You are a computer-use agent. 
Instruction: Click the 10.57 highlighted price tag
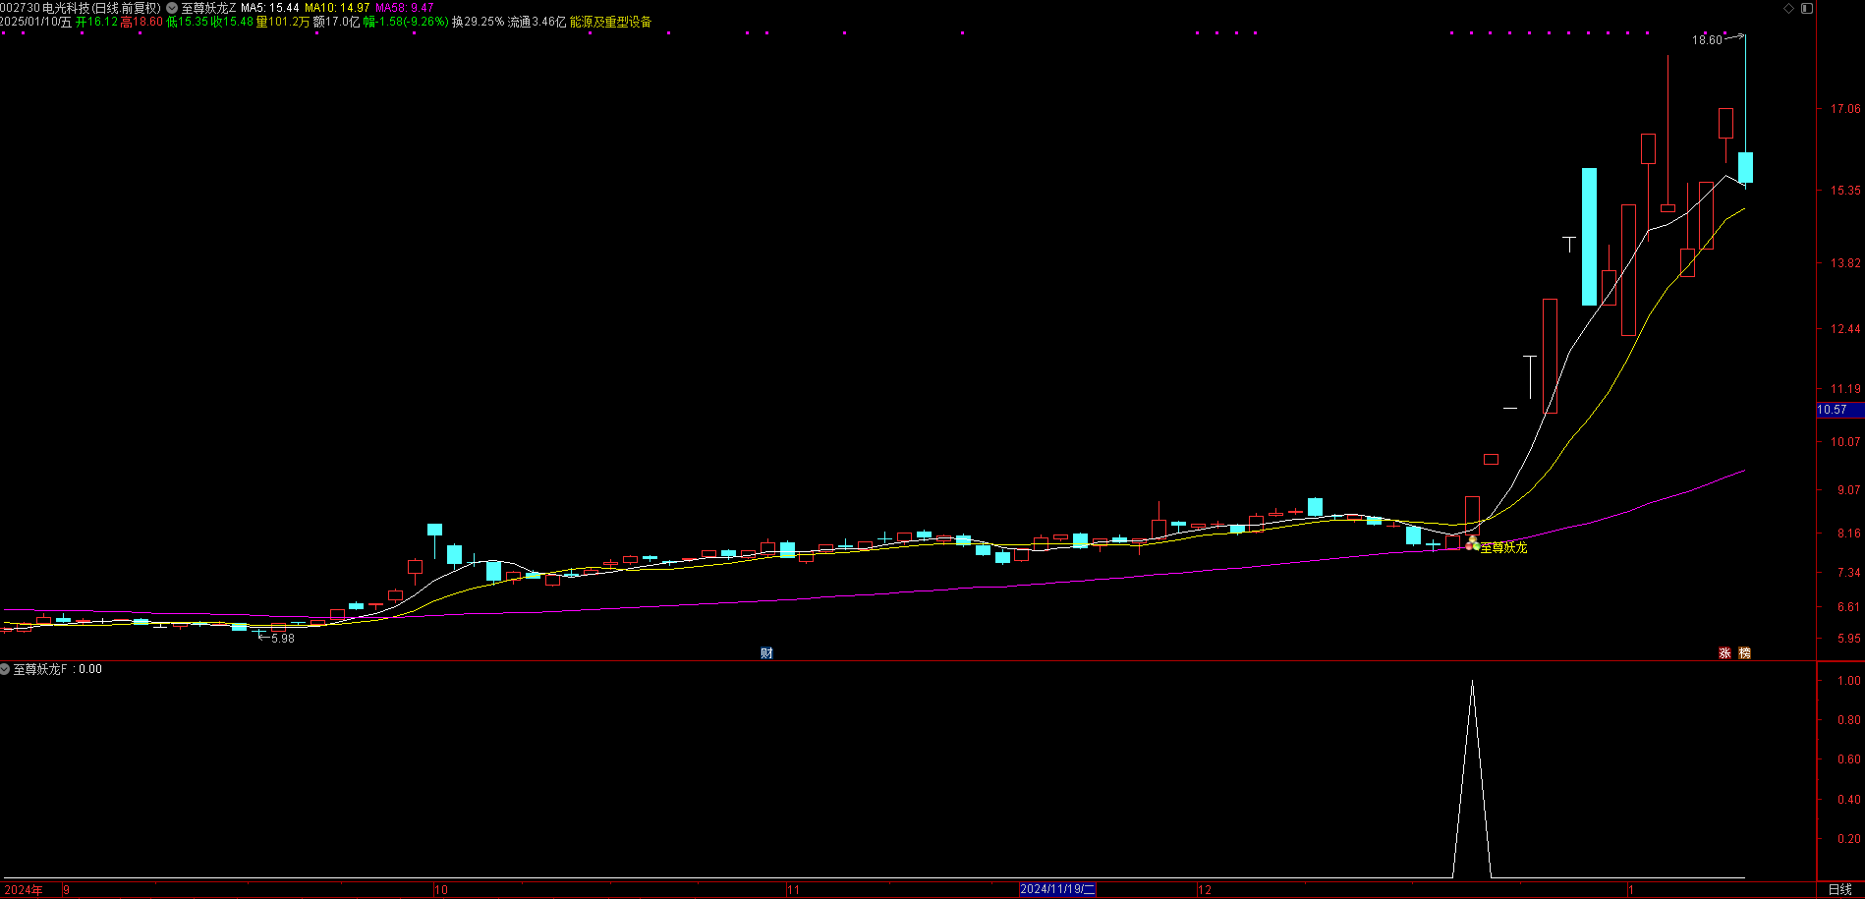(1839, 410)
